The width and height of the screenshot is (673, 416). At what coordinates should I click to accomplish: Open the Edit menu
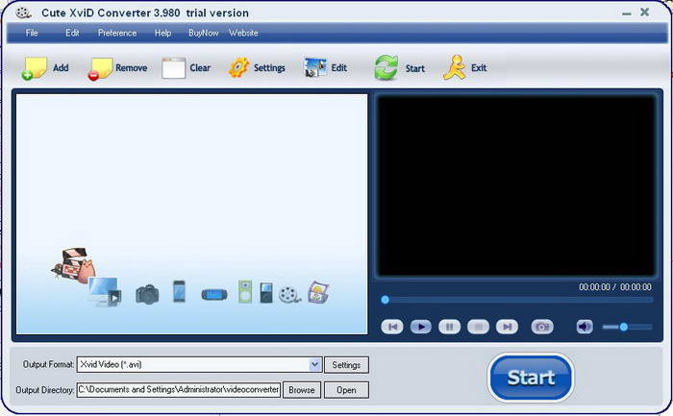pyautogui.click(x=72, y=33)
